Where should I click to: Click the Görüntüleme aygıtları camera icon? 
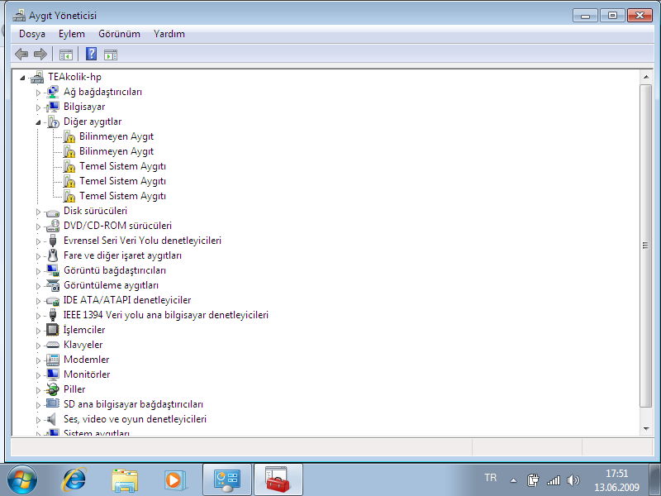(53, 285)
